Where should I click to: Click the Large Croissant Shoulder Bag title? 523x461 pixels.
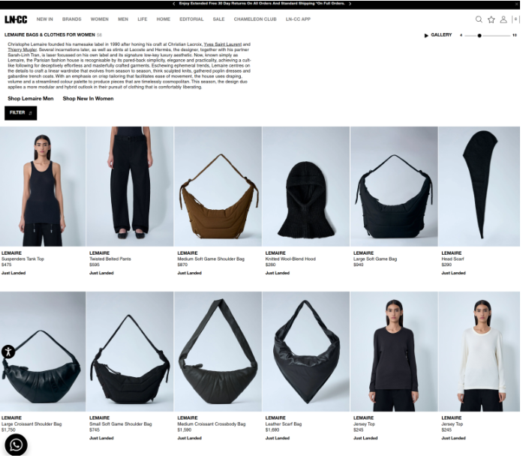point(32,424)
